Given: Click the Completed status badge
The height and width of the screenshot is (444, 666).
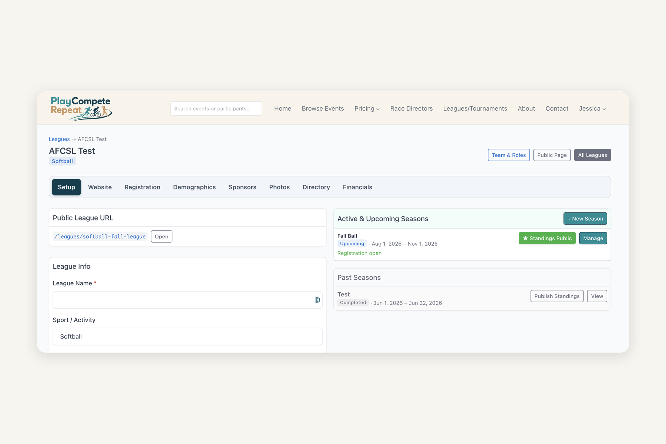Looking at the screenshot, I should pyautogui.click(x=353, y=303).
